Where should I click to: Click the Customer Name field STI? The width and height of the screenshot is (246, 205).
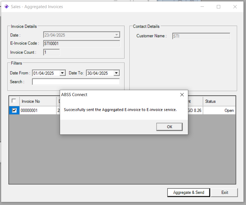[201, 36]
